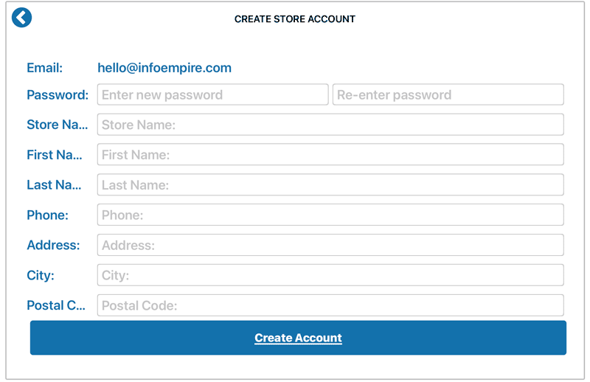
Task: Click the back arrow icon
Action: (x=22, y=18)
